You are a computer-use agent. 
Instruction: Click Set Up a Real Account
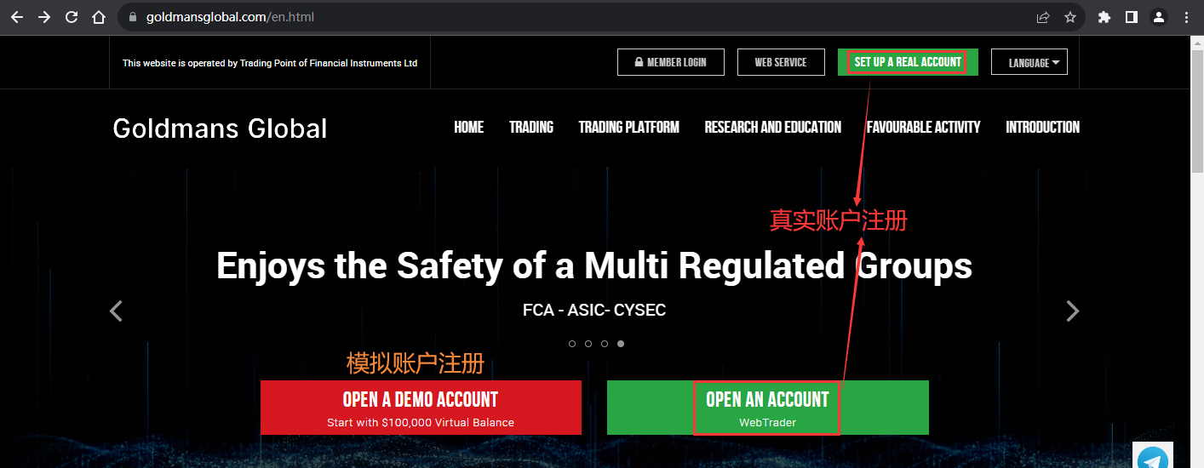(x=908, y=62)
